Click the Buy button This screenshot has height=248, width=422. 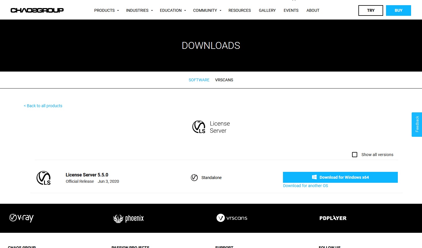coord(398,10)
